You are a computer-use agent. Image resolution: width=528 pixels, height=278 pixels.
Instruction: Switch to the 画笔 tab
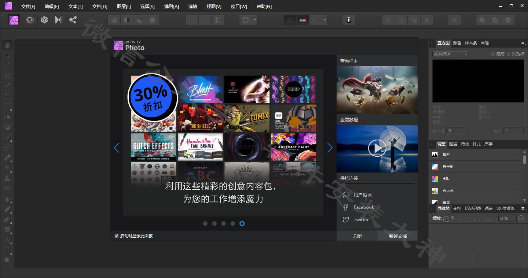pos(485,43)
